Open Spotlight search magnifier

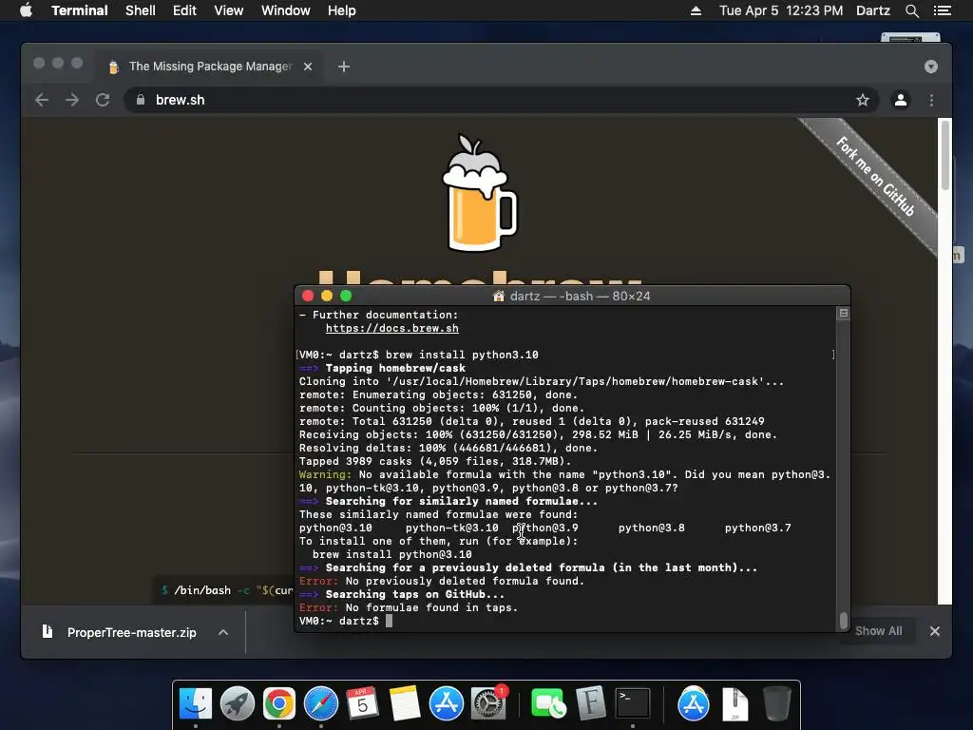click(x=911, y=10)
